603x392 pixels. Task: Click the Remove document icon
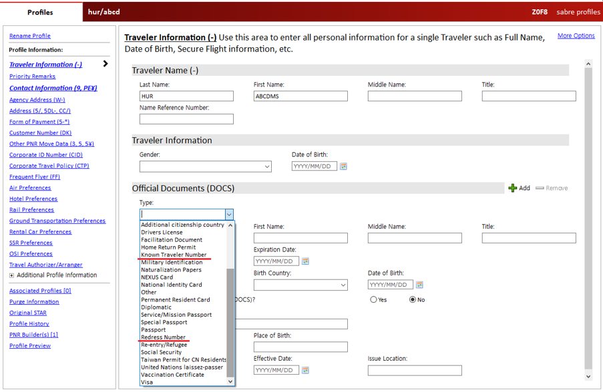(x=540, y=188)
